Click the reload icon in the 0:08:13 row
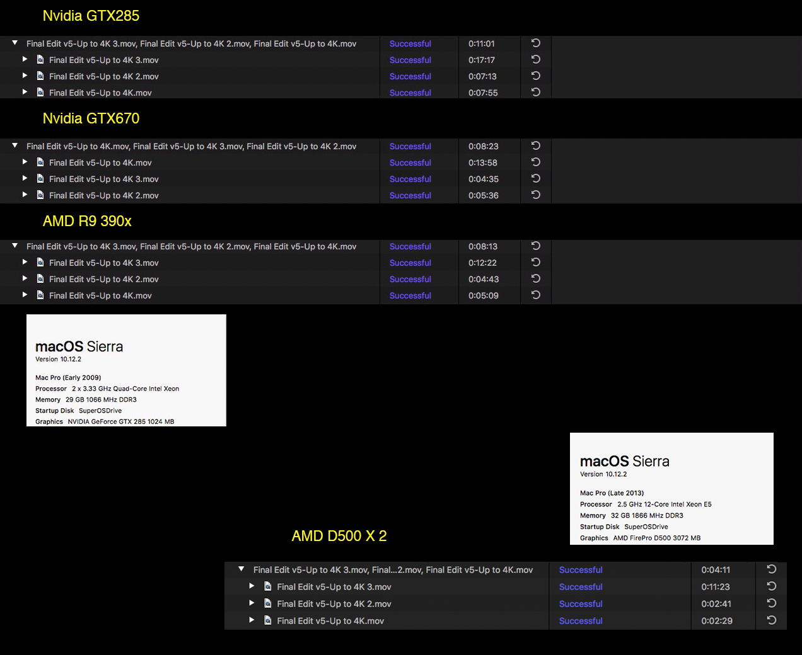802x655 pixels. [x=536, y=246]
